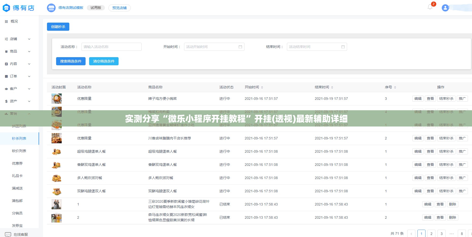The width and height of the screenshot is (472, 237).
Task: Click the calendar icon in 结束时间 field
Action: tap(343, 47)
